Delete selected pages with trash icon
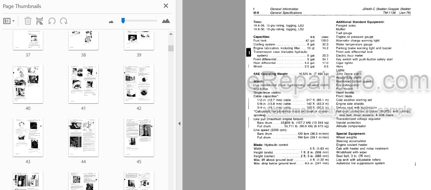Image resolution: width=431 pixels, height=190 pixels. tap(28, 21)
